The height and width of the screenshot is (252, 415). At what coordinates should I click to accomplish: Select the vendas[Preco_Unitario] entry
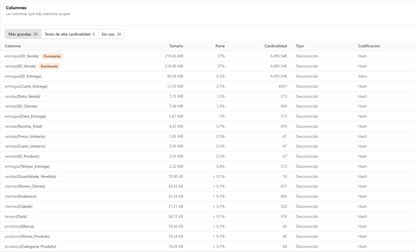pos(25,136)
